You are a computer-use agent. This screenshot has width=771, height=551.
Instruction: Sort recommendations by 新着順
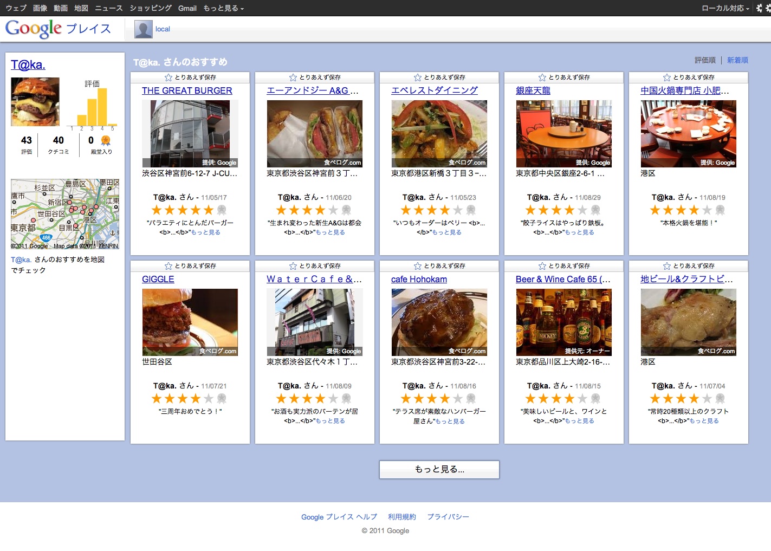pyautogui.click(x=737, y=60)
